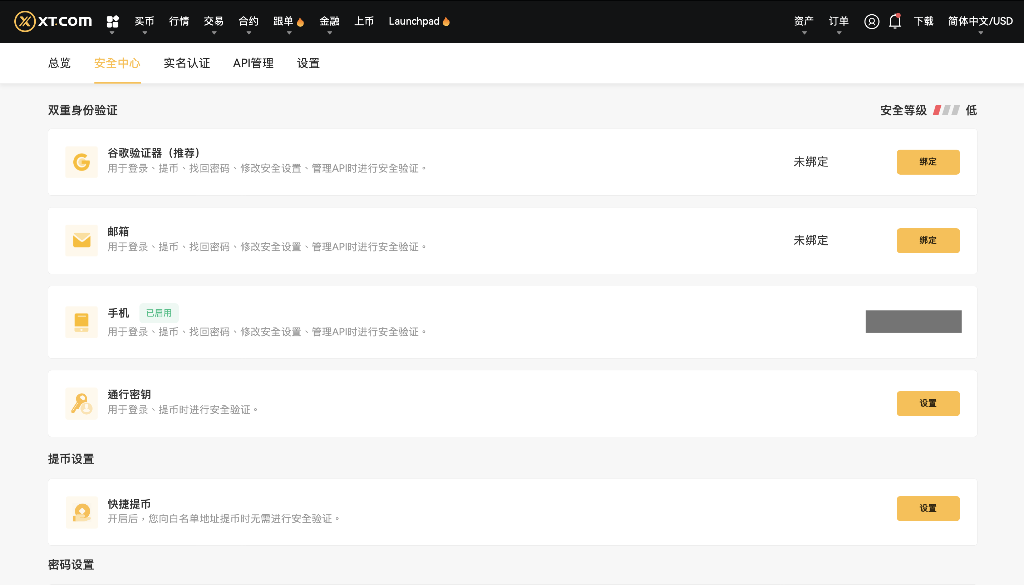Click 设置 button for 通行密钥
Viewport: 1024px width, 585px height.
928,404
